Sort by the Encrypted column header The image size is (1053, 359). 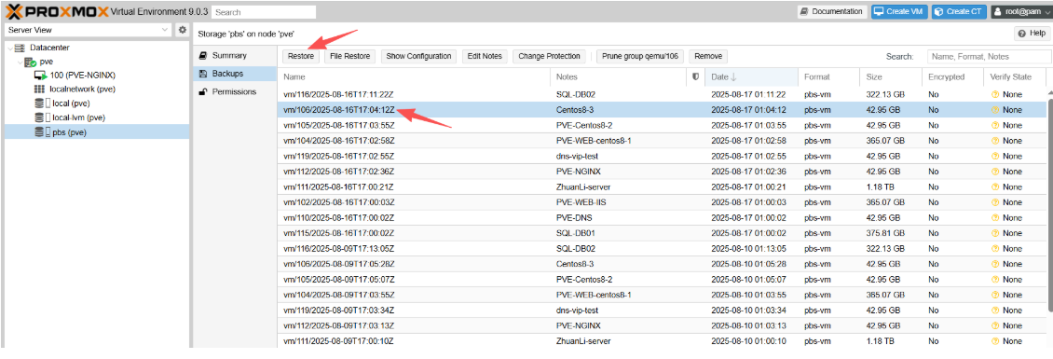952,77
